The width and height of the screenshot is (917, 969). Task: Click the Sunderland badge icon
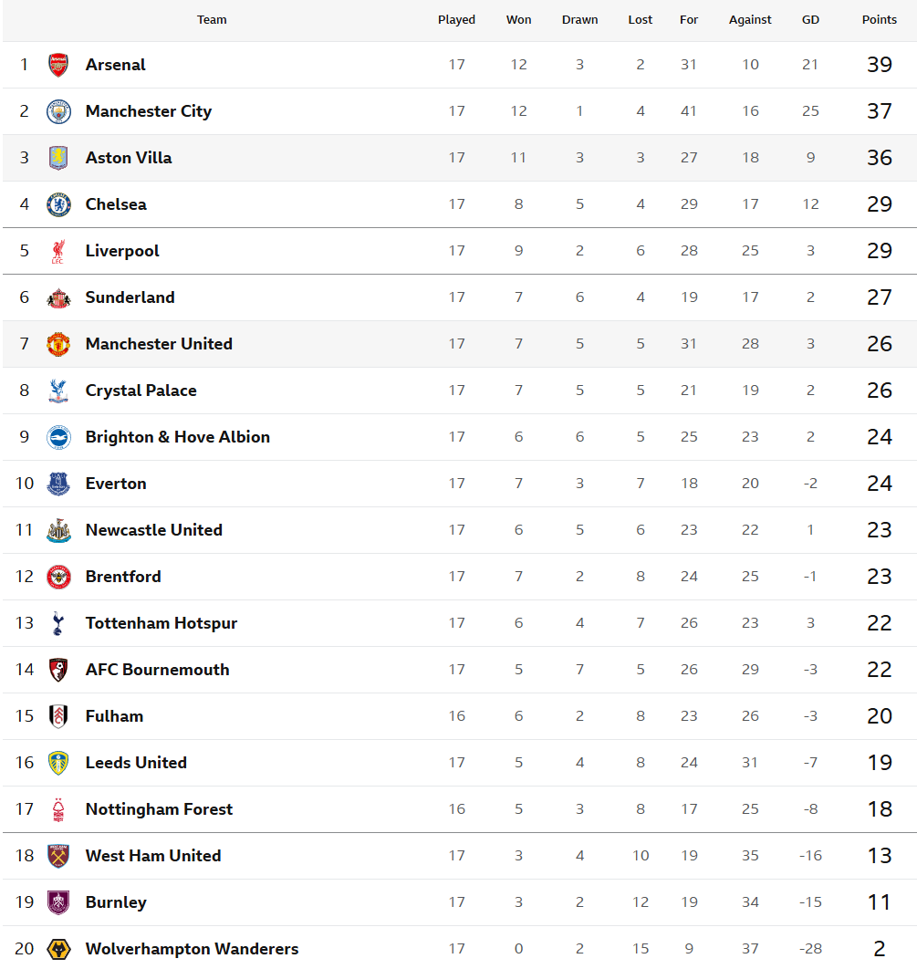[x=58, y=297]
